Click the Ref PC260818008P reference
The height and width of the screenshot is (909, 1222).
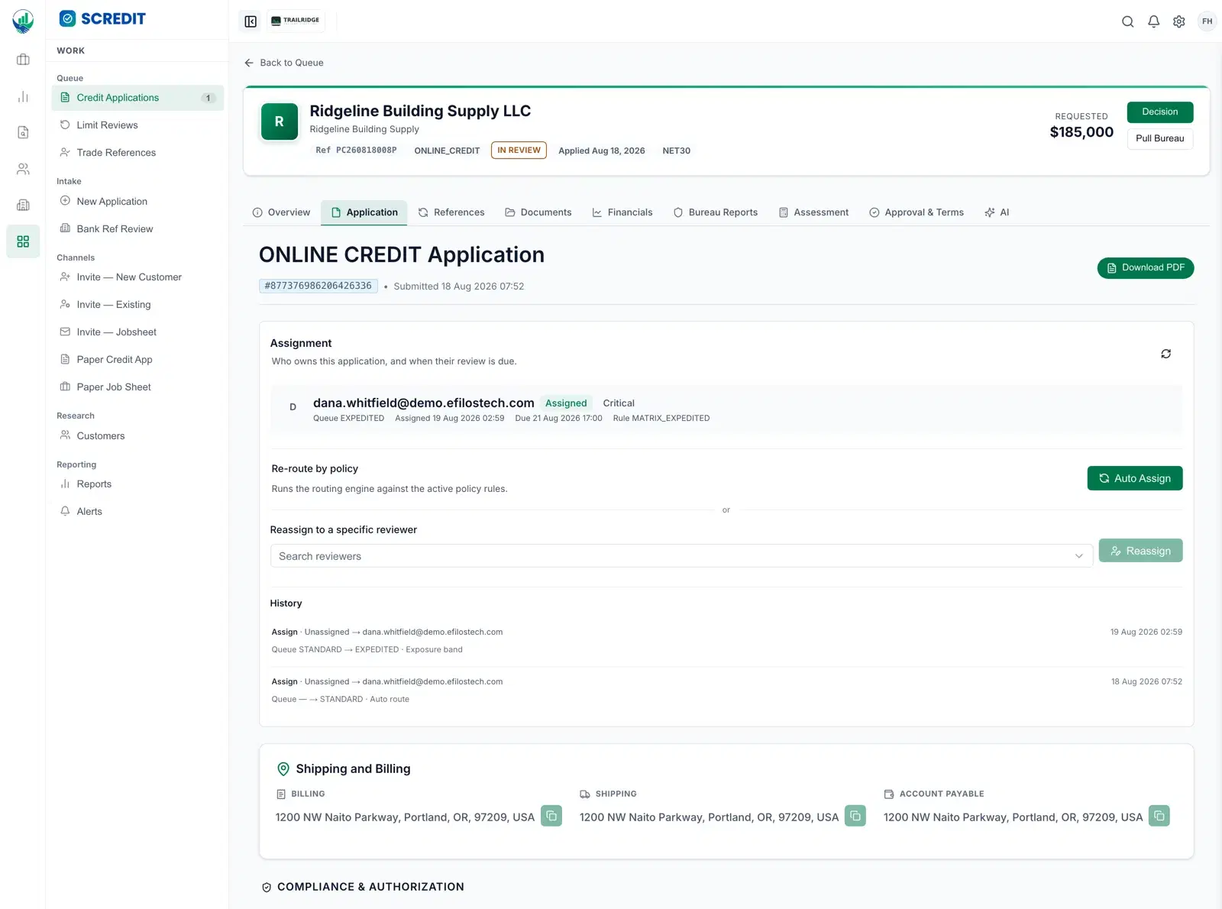[x=356, y=150]
